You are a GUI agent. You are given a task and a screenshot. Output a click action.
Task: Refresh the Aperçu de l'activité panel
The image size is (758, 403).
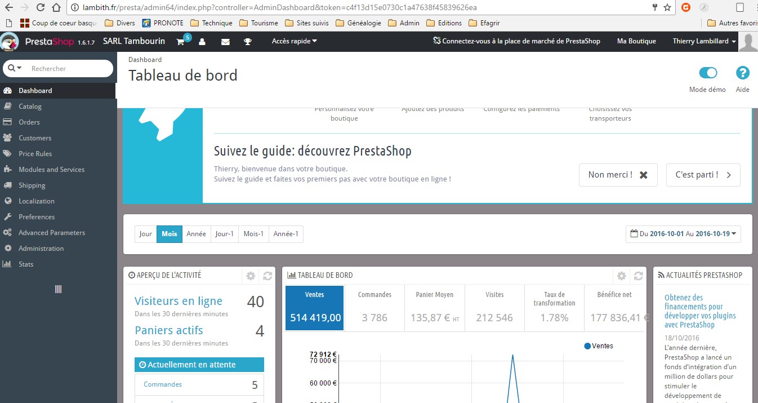click(267, 276)
